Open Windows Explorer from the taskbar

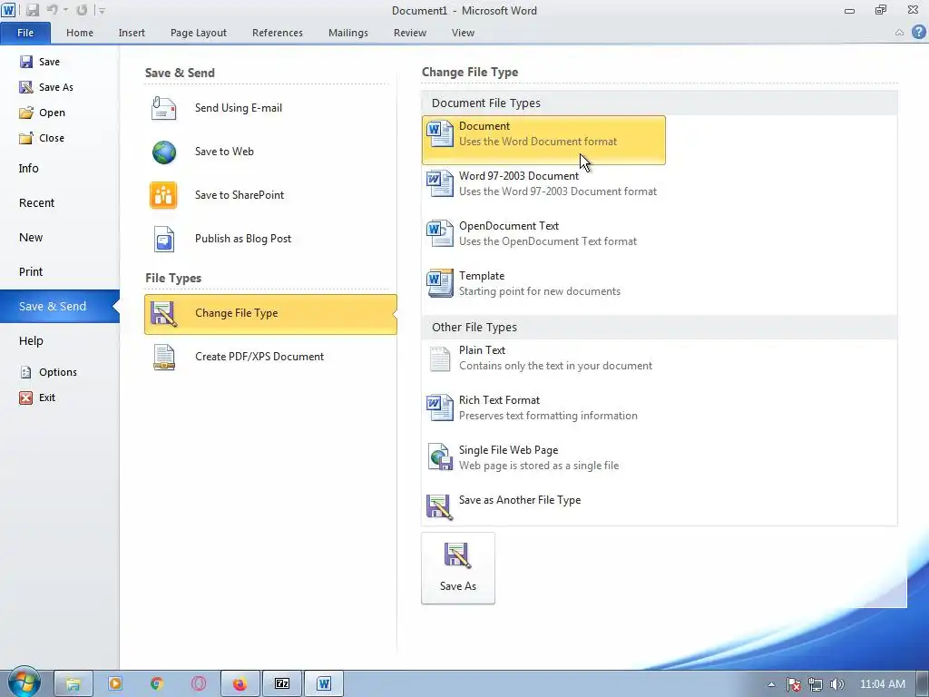point(73,684)
